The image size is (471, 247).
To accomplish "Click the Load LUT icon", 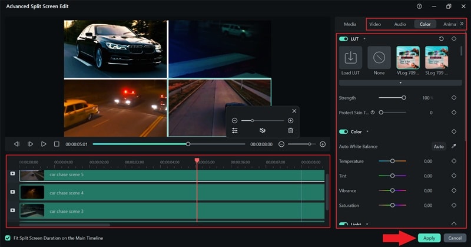I will [x=350, y=57].
